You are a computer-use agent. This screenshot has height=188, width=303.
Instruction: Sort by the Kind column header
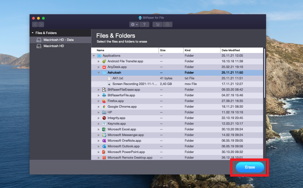tap(202, 50)
